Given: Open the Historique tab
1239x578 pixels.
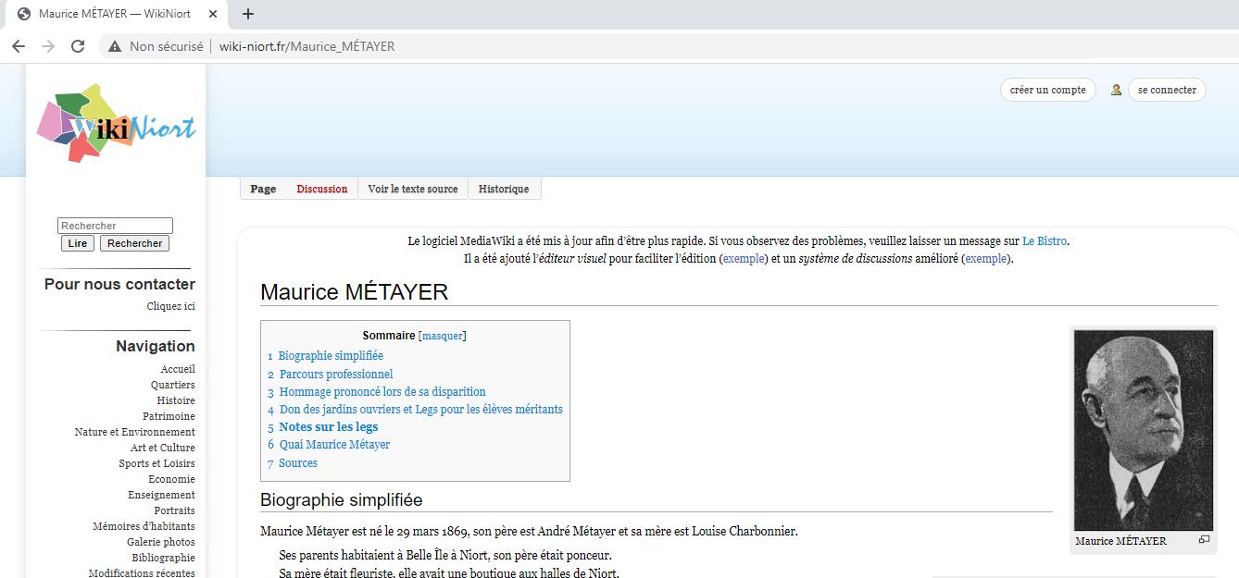Looking at the screenshot, I should (504, 189).
